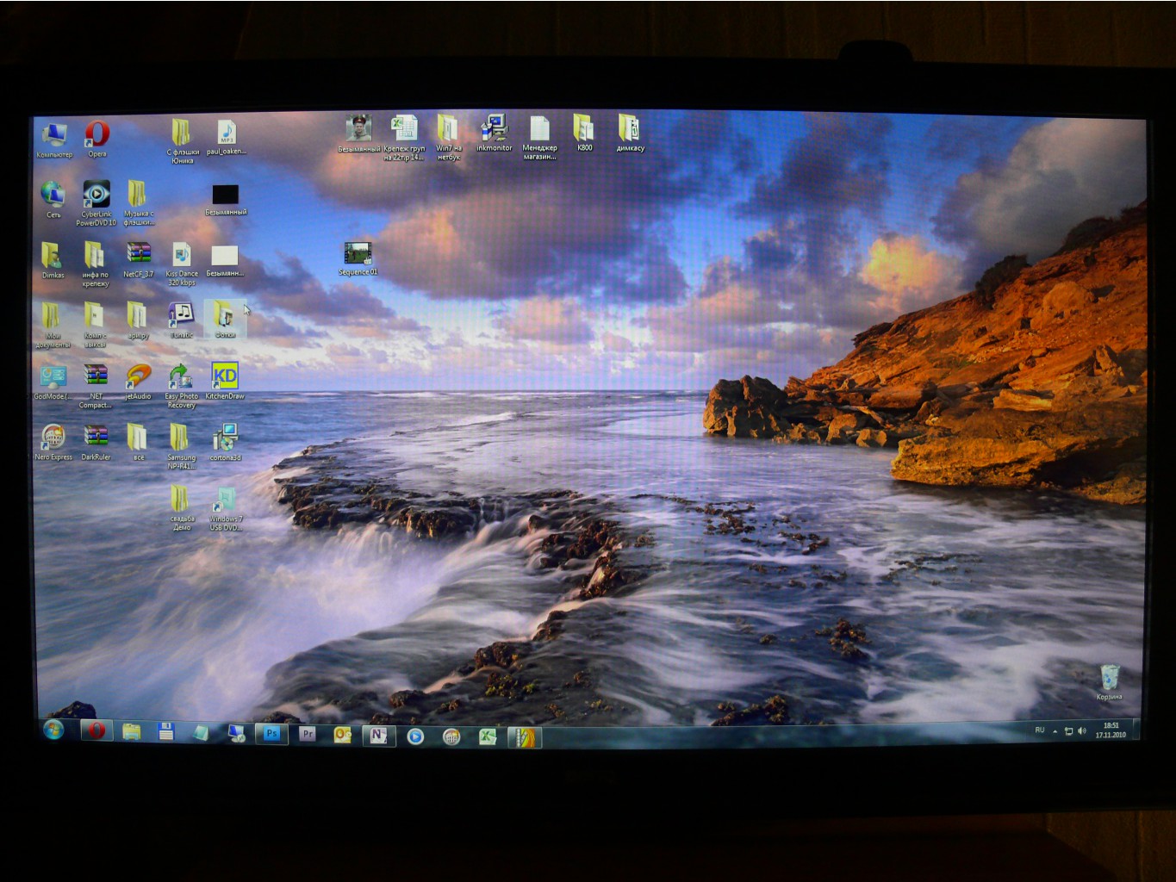Screen dimensions: 1176x882
Task: Select the black Безымянный thumbnail file
Action: coord(226,199)
